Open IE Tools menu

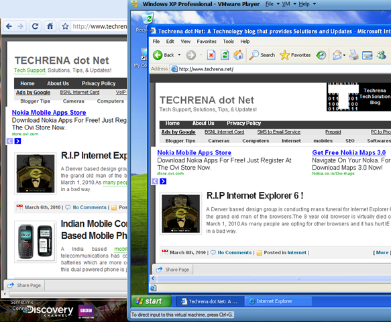229,42
